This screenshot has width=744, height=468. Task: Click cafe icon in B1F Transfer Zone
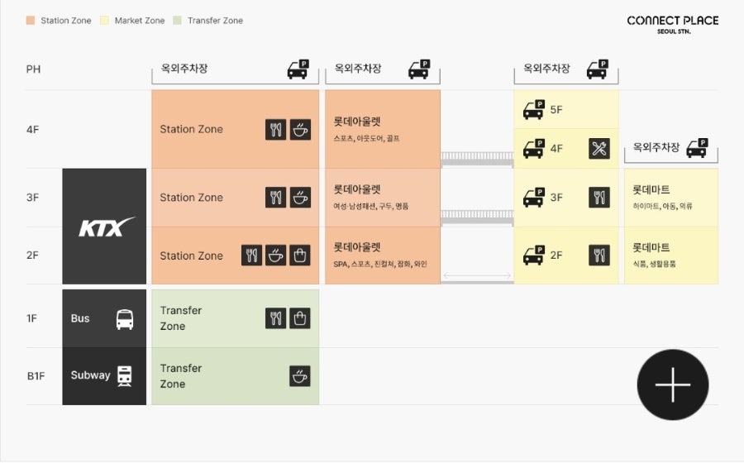[300, 376]
